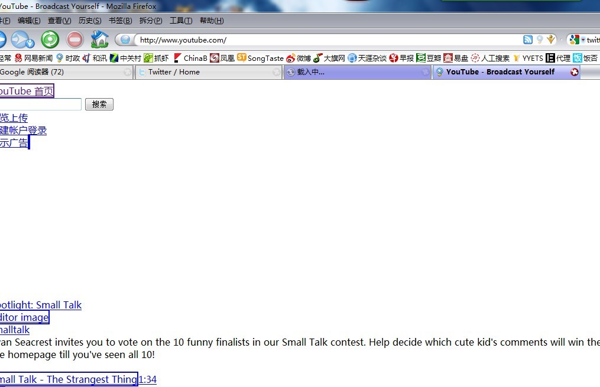Screen dimensions: 600x387
Task: Open the 书签(B) menu
Action: click(x=120, y=21)
